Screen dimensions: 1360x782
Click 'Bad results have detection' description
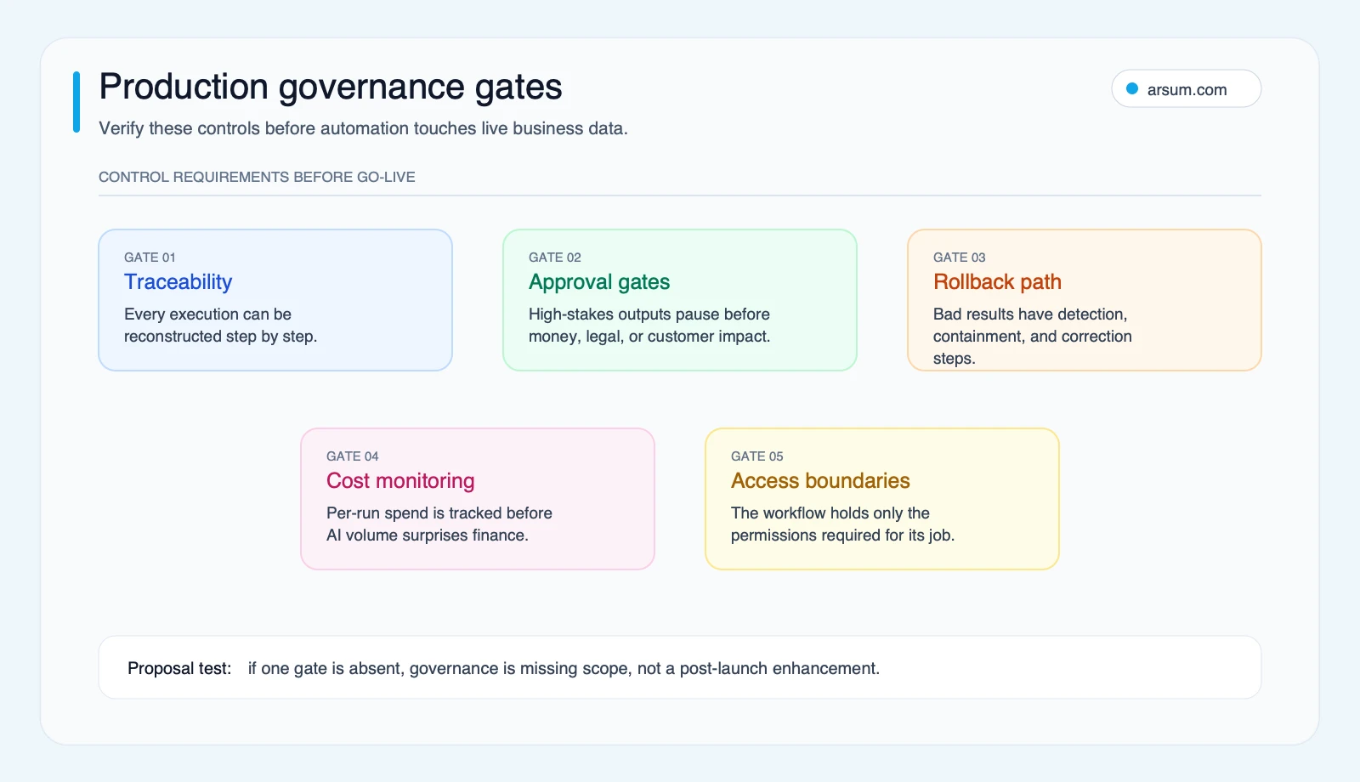click(x=1033, y=337)
